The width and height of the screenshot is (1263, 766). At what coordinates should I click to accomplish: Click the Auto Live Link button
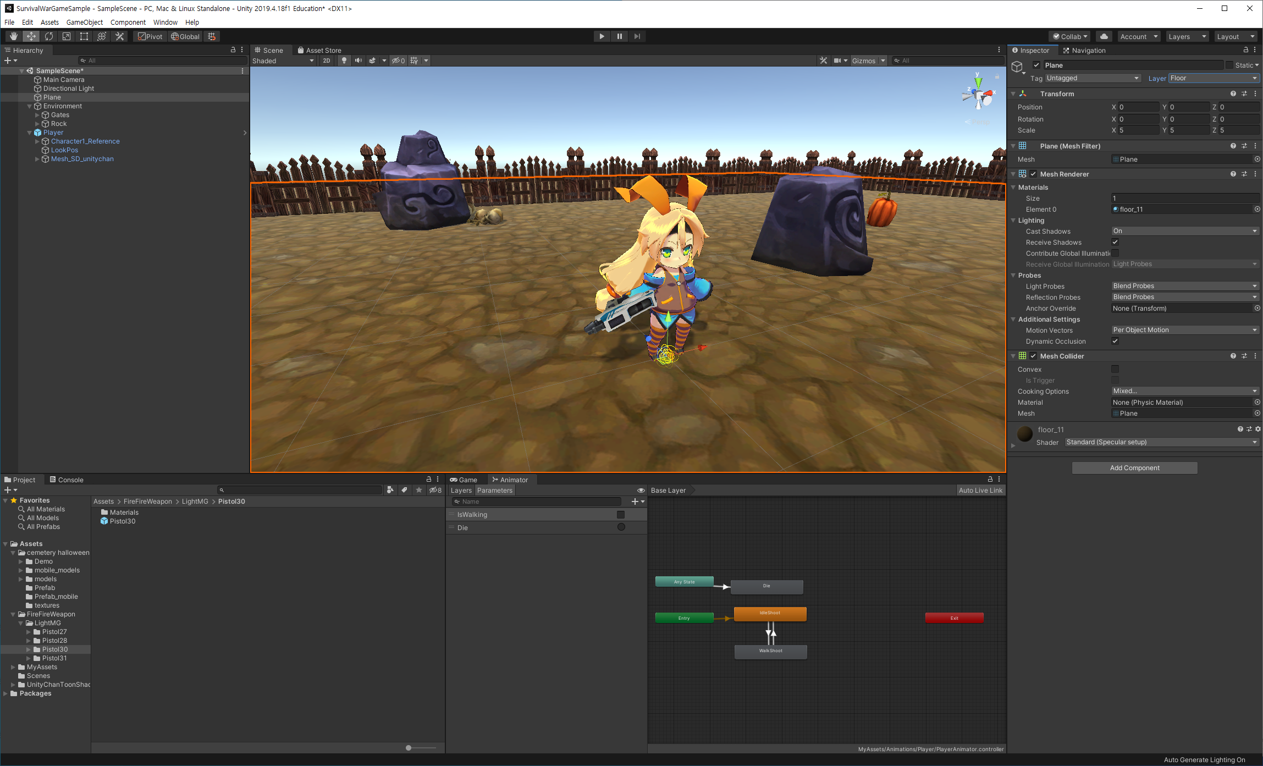click(980, 491)
